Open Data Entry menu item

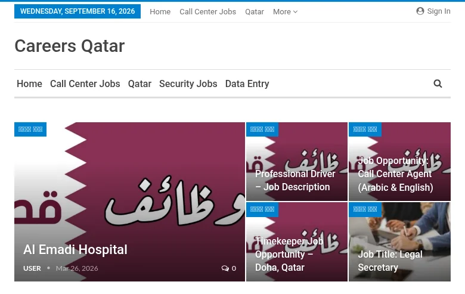click(x=247, y=83)
